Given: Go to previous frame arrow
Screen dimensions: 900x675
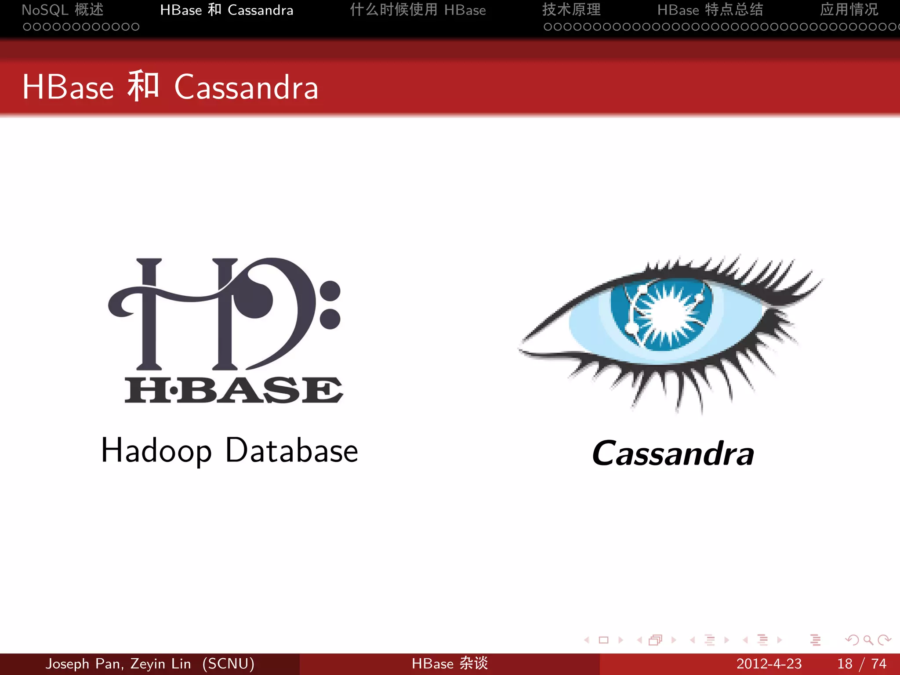Looking at the screenshot, I should coord(639,640).
